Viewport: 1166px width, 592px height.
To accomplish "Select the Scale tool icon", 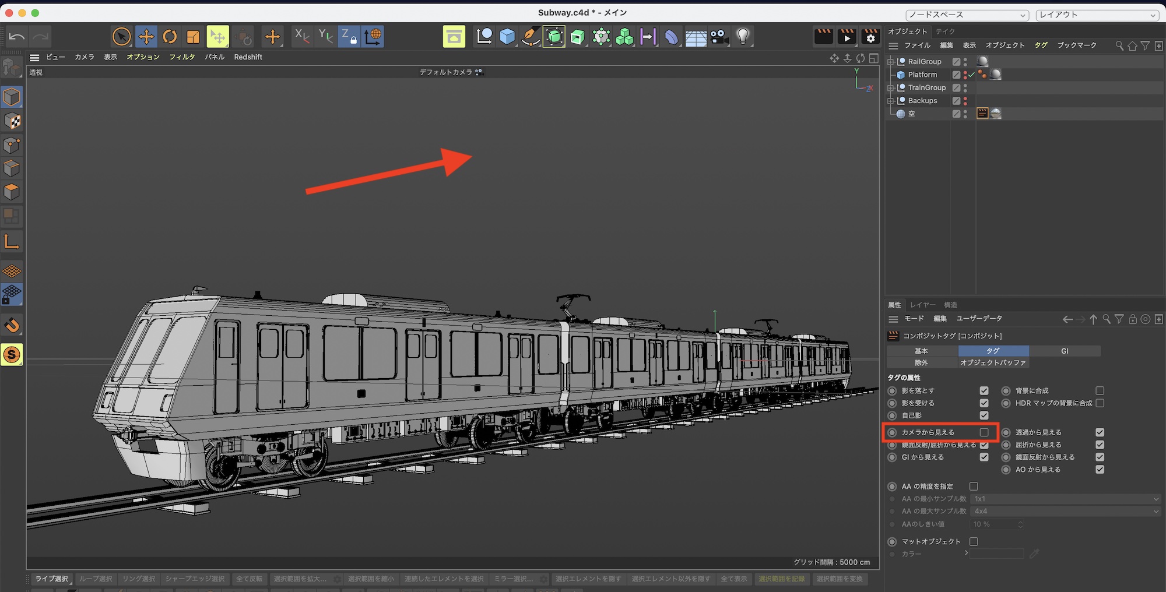I will [x=193, y=37].
